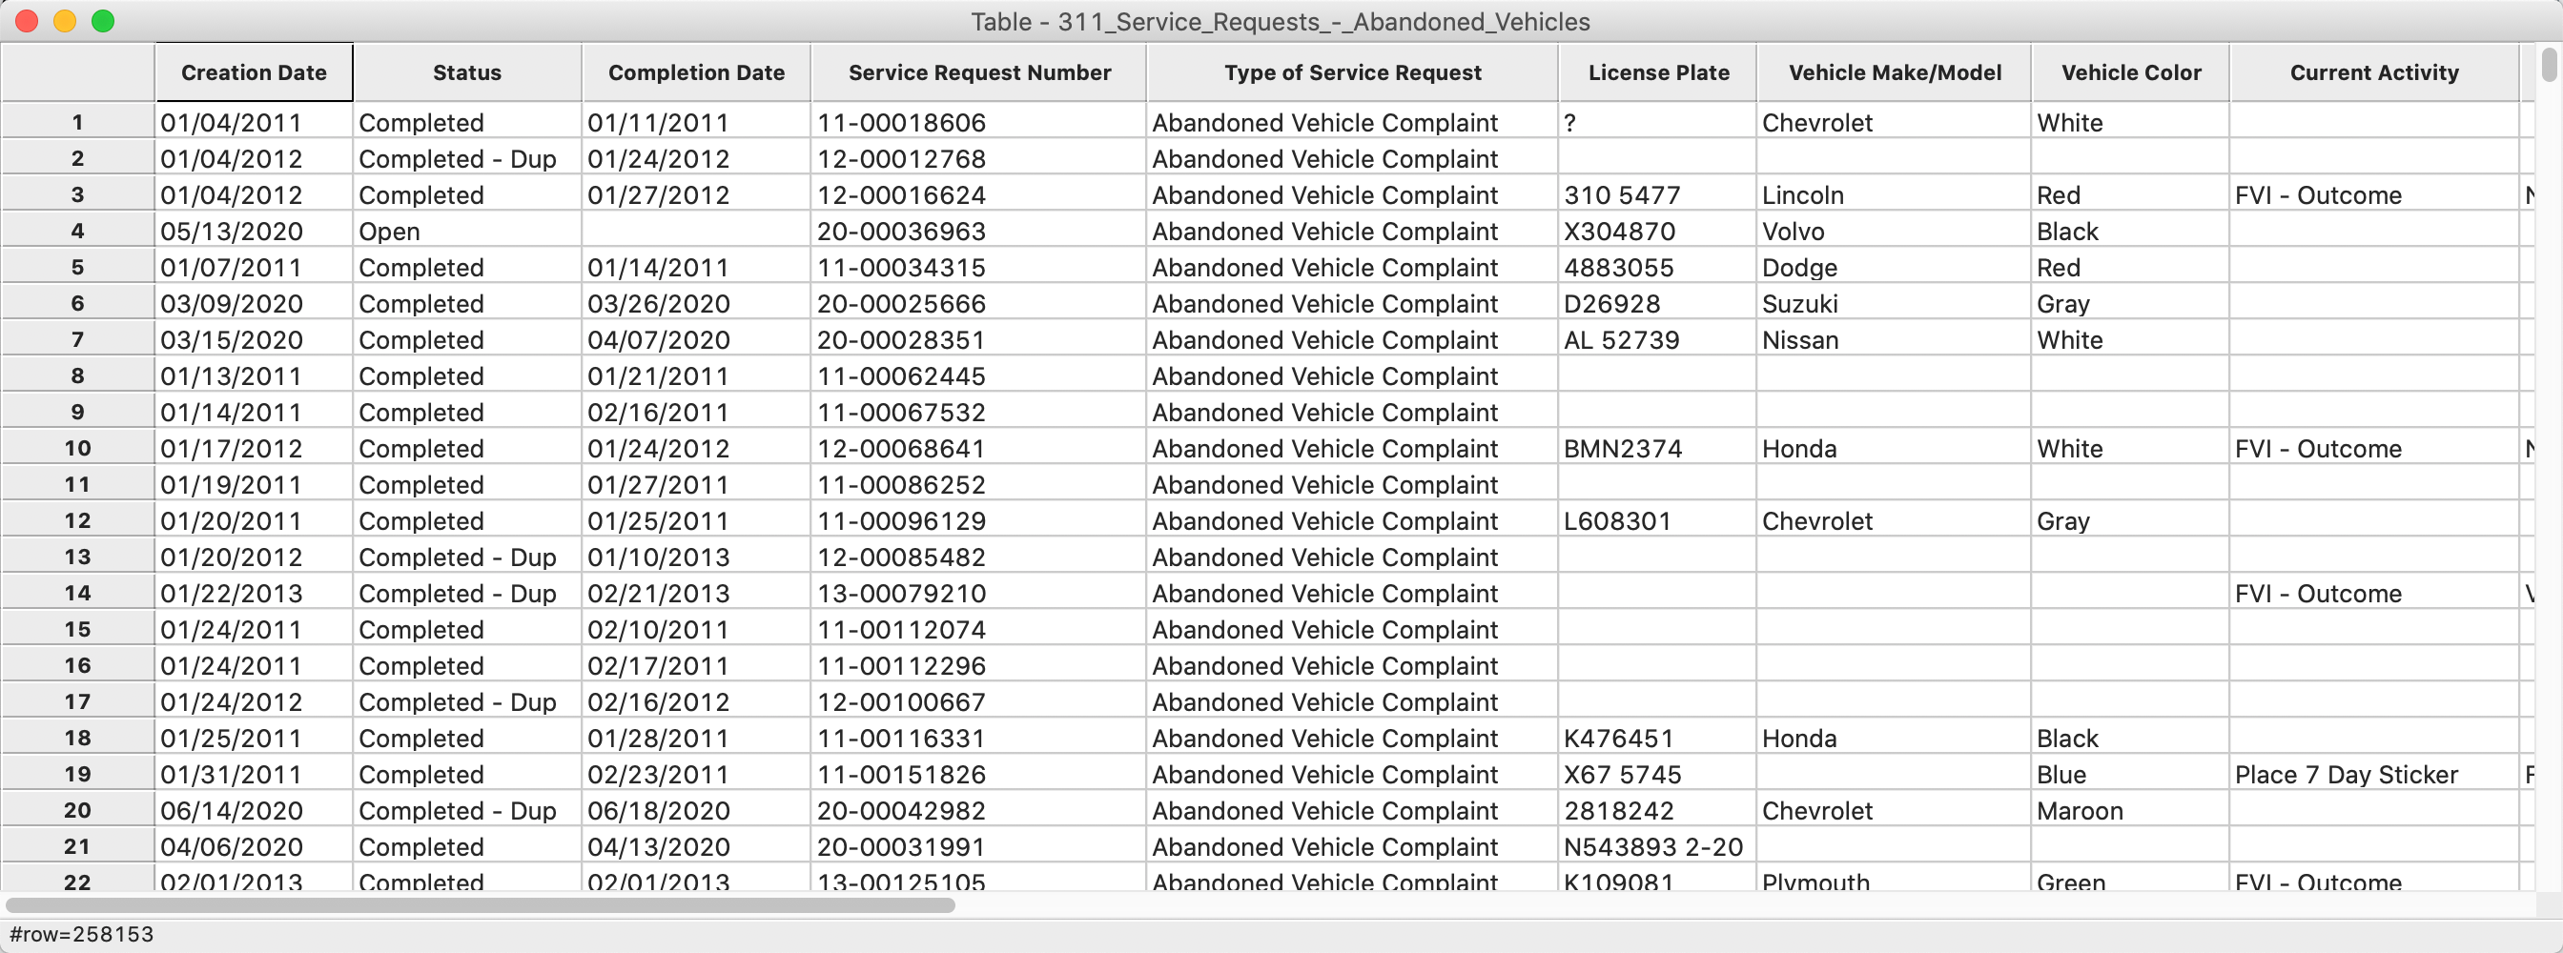This screenshot has width=2563, height=953.
Task: Click the license plate cell BMN2374
Action: pos(1657,449)
